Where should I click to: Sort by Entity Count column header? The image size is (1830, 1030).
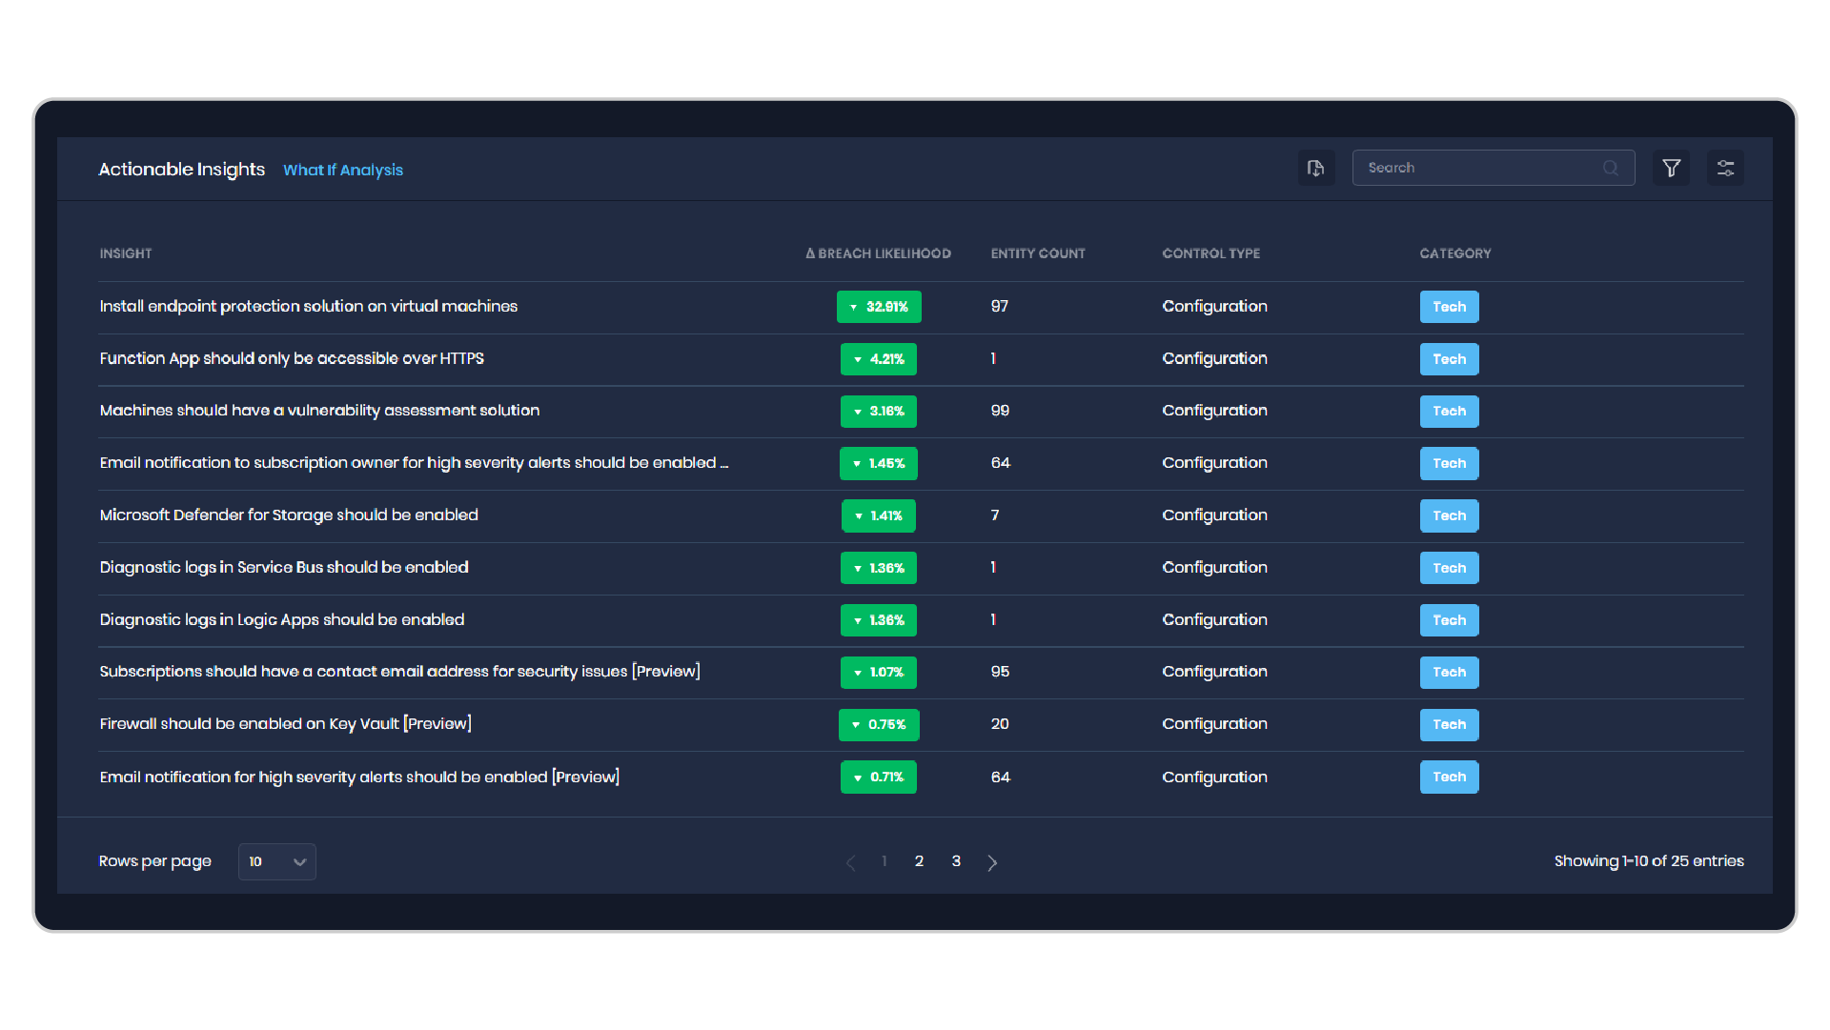coord(1038,253)
